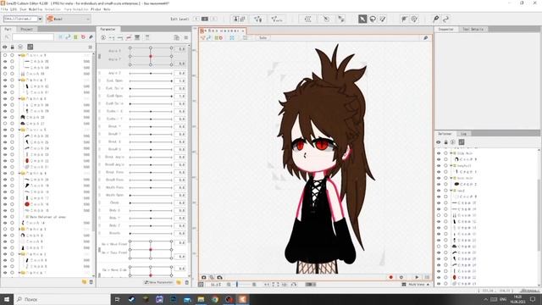Viewport: 542px width, 305px height.
Task: Toggle the lock-all icon in Part palette header
Action: point(13,47)
